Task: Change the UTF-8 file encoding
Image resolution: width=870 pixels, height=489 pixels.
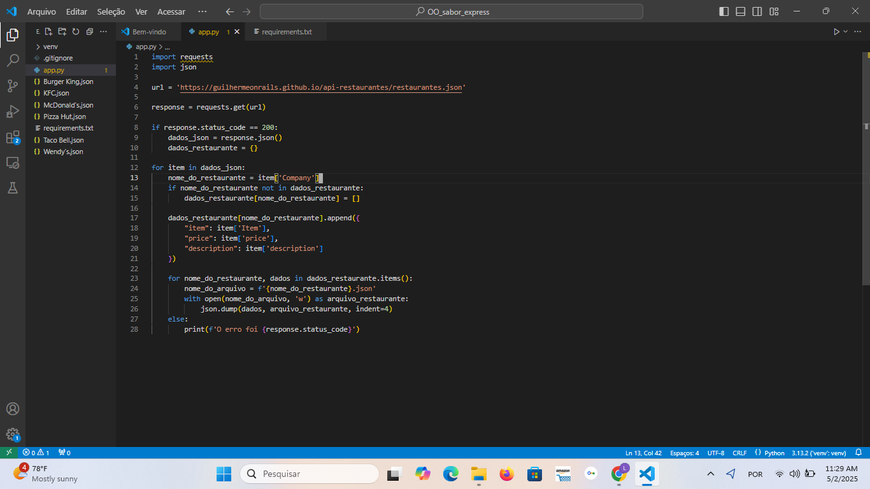Action: click(x=716, y=453)
